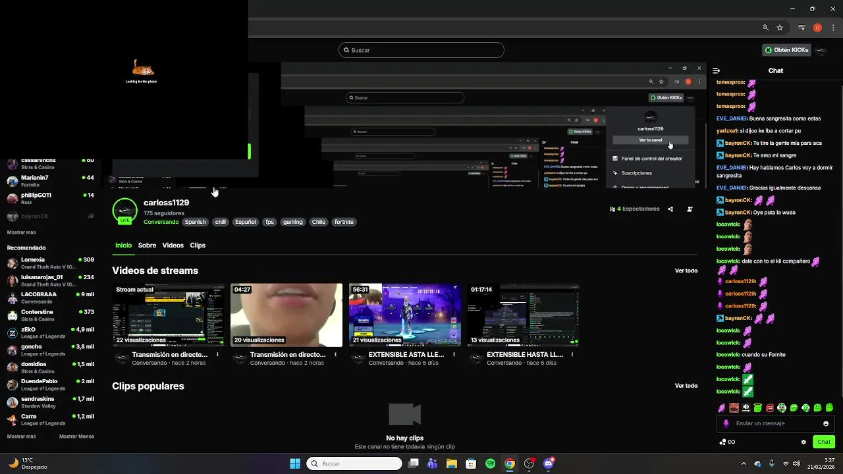
Task: Click the Chile tag
Action: tap(319, 222)
